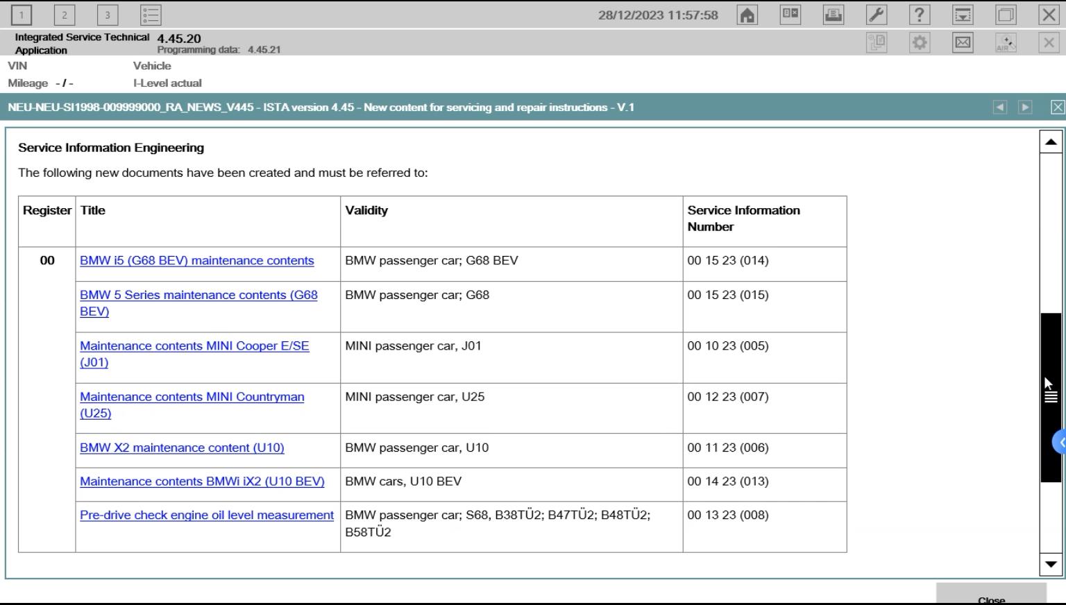Click the black vertical scrollbar thumb
This screenshot has height=605, width=1066.
tap(1051, 398)
